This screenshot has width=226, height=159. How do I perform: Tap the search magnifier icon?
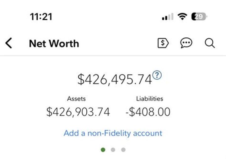(x=210, y=43)
